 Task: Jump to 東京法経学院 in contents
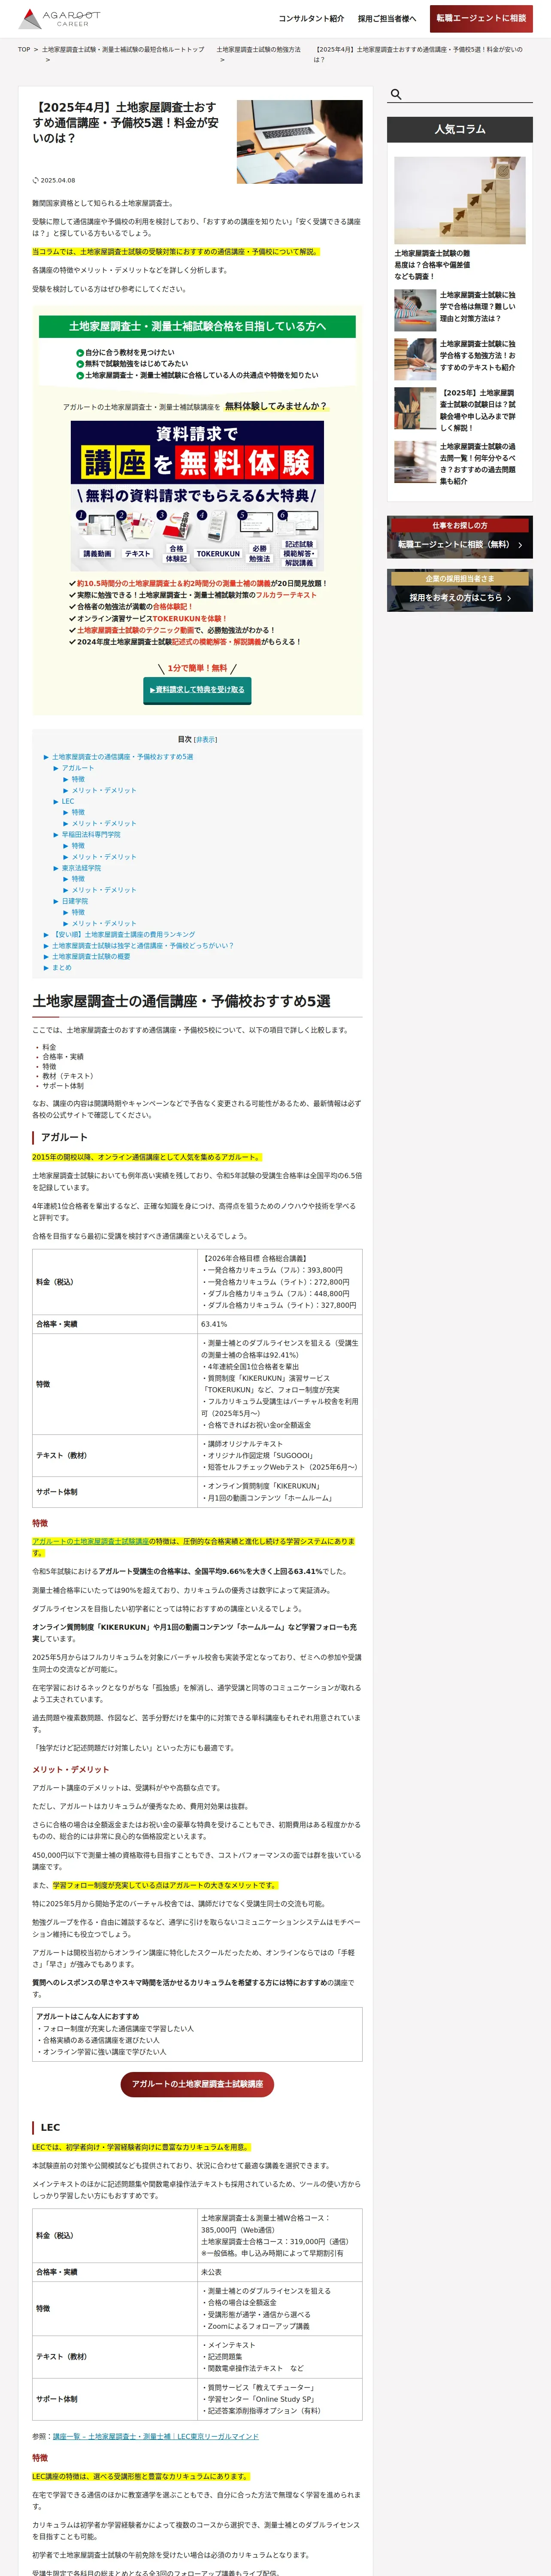point(81,868)
